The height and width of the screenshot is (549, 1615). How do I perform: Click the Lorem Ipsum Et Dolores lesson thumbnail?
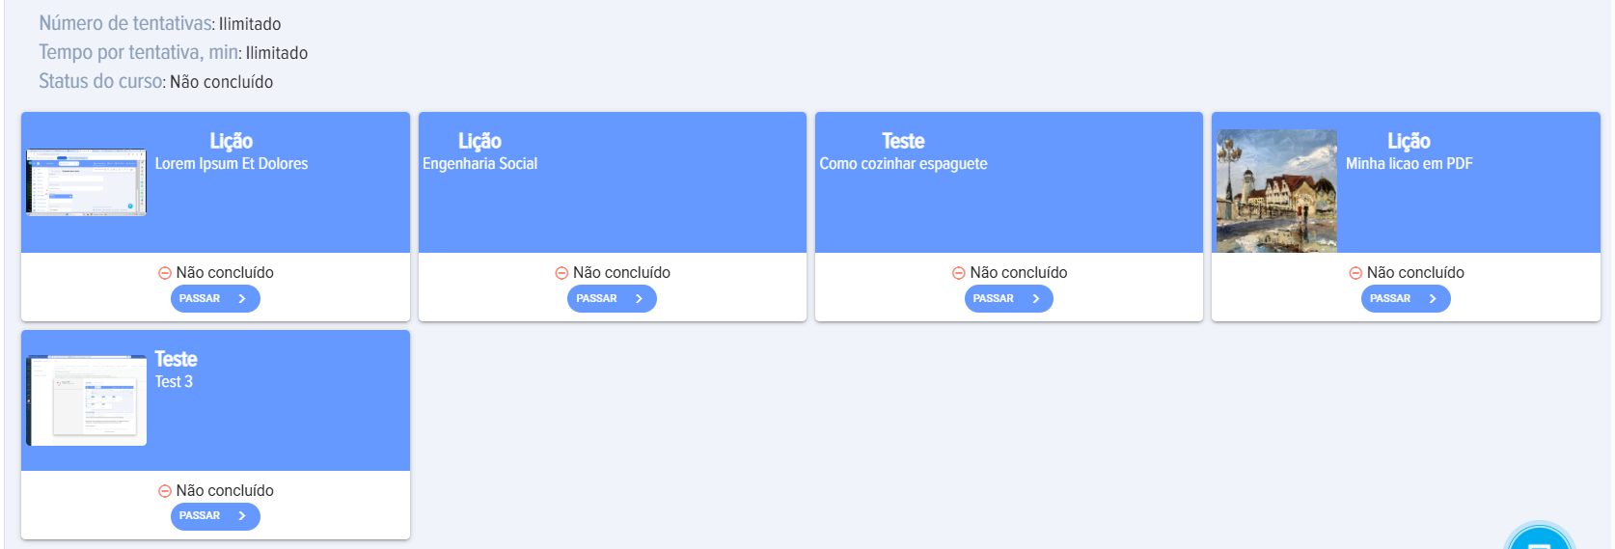click(86, 182)
